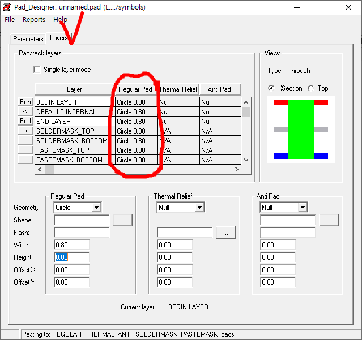Click the Regular Pad Shape browse button
The height and width of the screenshot is (340, 362).
(x=122, y=220)
